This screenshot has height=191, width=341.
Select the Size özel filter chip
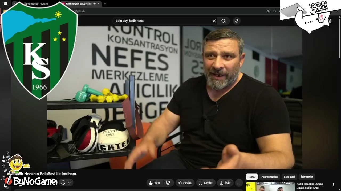click(289, 177)
